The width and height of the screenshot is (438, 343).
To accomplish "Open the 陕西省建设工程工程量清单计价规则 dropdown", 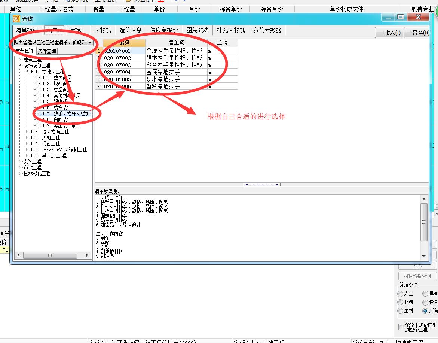I will tap(89, 42).
